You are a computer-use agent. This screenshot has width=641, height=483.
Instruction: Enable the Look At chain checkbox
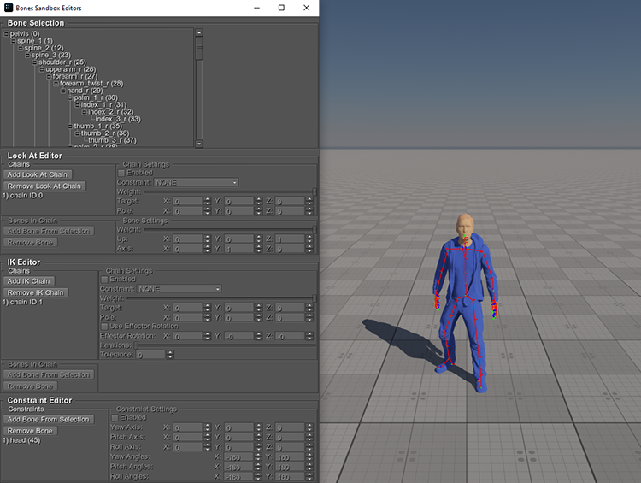[121, 173]
